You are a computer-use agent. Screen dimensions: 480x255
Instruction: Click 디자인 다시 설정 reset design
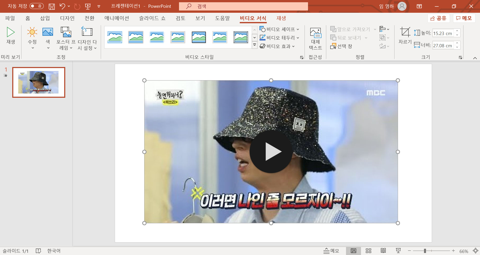point(87,38)
